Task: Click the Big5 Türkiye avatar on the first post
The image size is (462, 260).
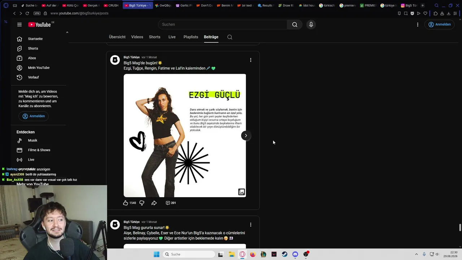Action: pyautogui.click(x=115, y=60)
